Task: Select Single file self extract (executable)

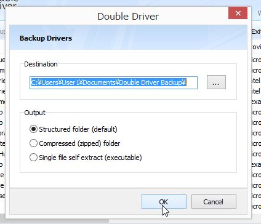Action: tap(86, 158)
